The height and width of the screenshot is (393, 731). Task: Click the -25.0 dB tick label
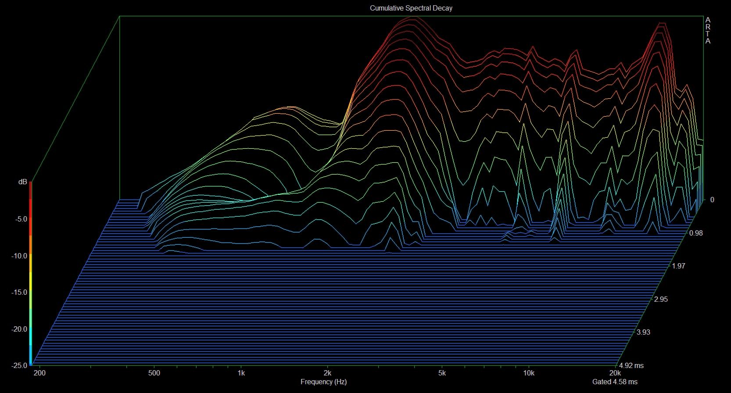pyautogui.click(x=19, y=365)
